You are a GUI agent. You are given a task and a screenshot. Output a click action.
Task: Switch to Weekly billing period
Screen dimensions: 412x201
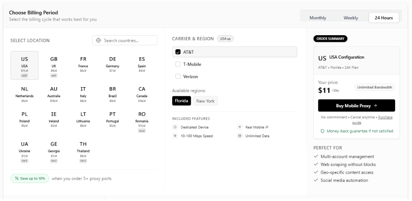tap(351, 18)
